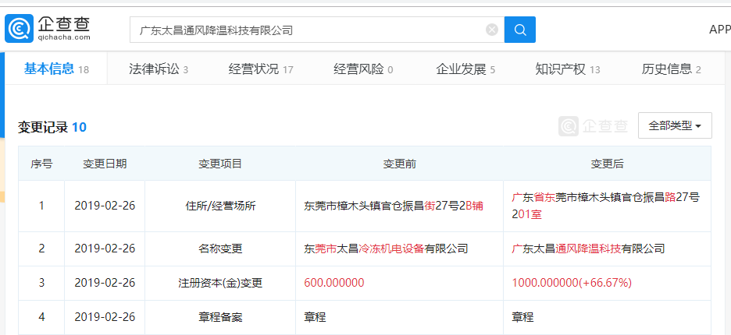Screen dimensions: 731x335
Task: Clear the search box text
Action: click(492, 30)
